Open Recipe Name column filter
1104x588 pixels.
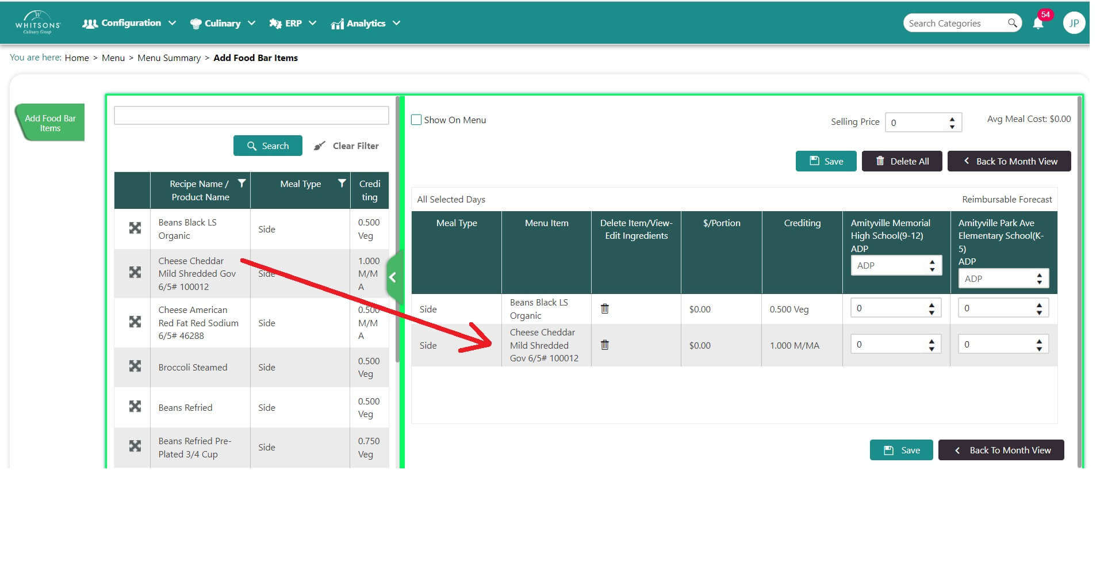[x=241, y=184]
